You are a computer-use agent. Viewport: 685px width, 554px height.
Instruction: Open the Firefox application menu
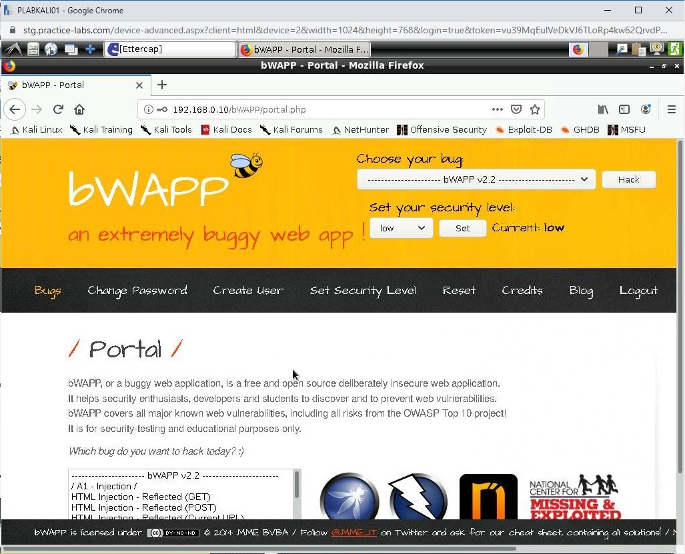(x=672, y=109)
